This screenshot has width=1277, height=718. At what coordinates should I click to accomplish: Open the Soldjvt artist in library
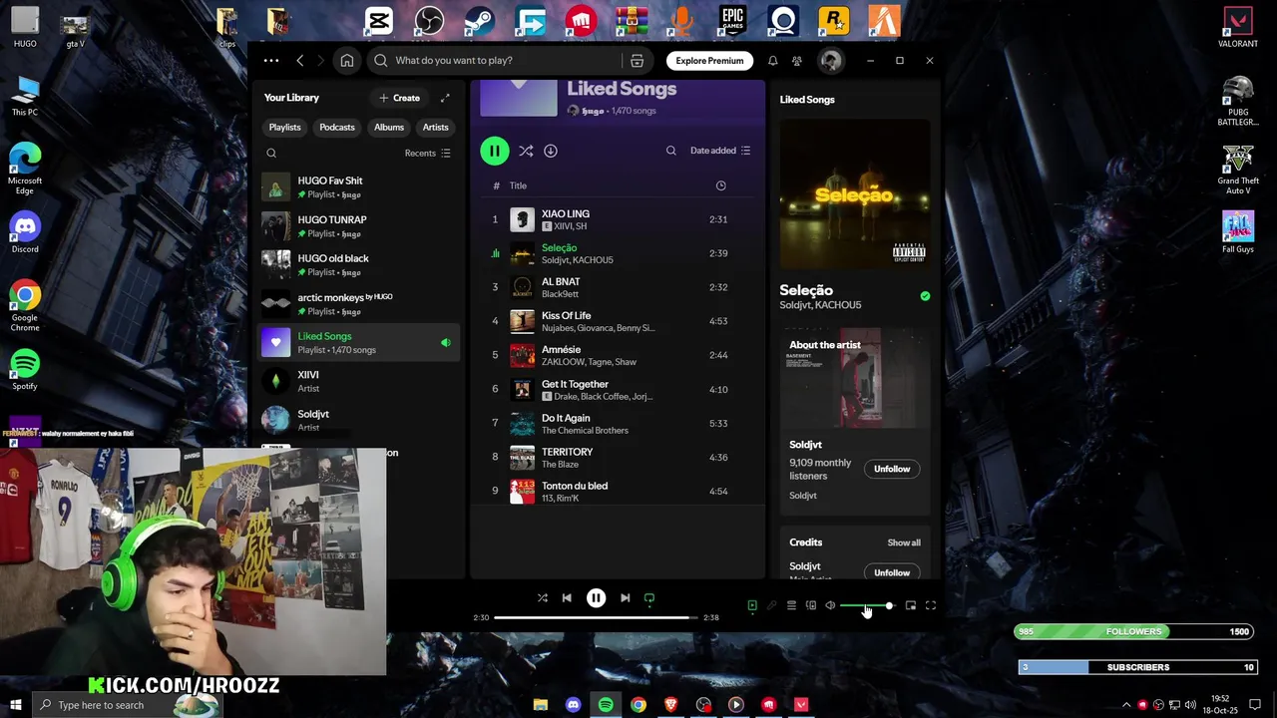coord(359,420)
